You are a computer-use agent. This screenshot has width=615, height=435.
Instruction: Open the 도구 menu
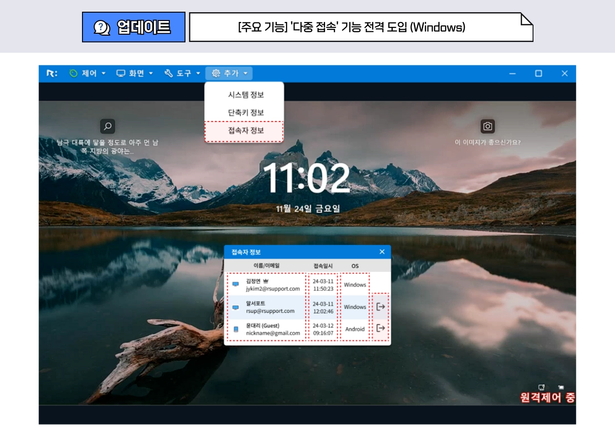coord(183,73)
